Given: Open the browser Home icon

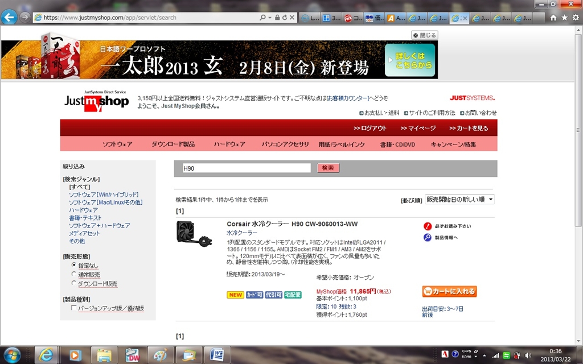Looking at the screenshot, I should (x=553, y=18).
